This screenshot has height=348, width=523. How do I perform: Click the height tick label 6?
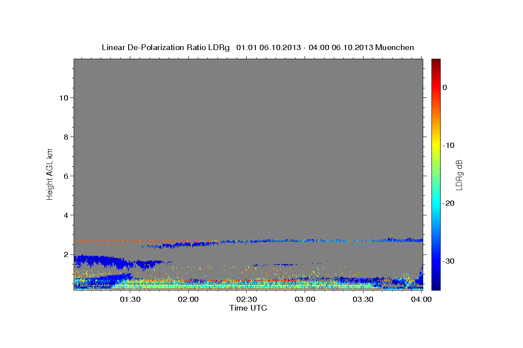(66, 176)
